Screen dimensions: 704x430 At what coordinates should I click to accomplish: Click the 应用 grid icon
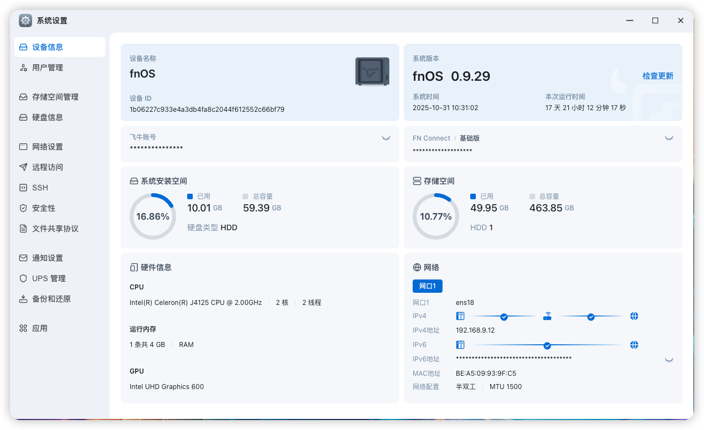pos(23,328)
